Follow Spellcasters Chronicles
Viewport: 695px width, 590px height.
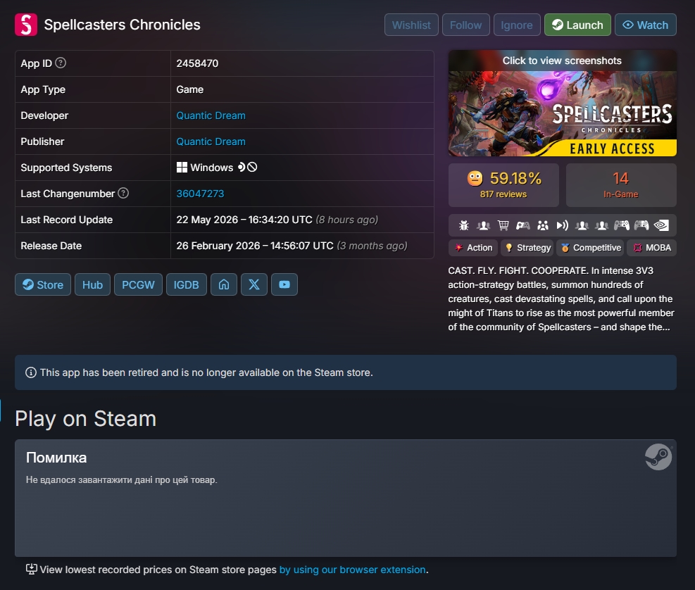click(x=466, y=25)
